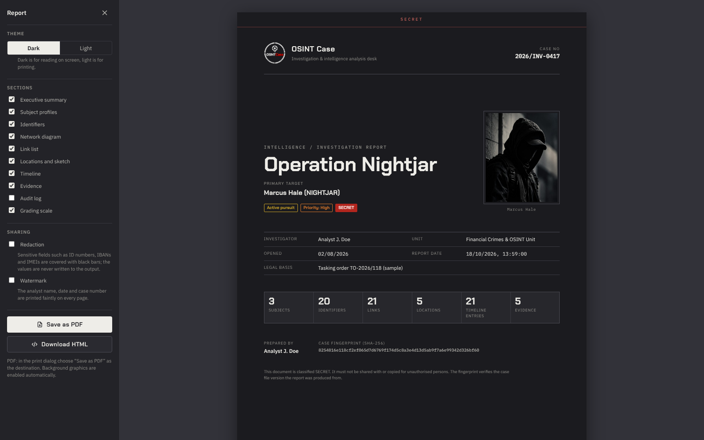The height and width of the screenshot is (440, 704).
Task: Switch to the Light theme tab
Action: tap(86, 48)
